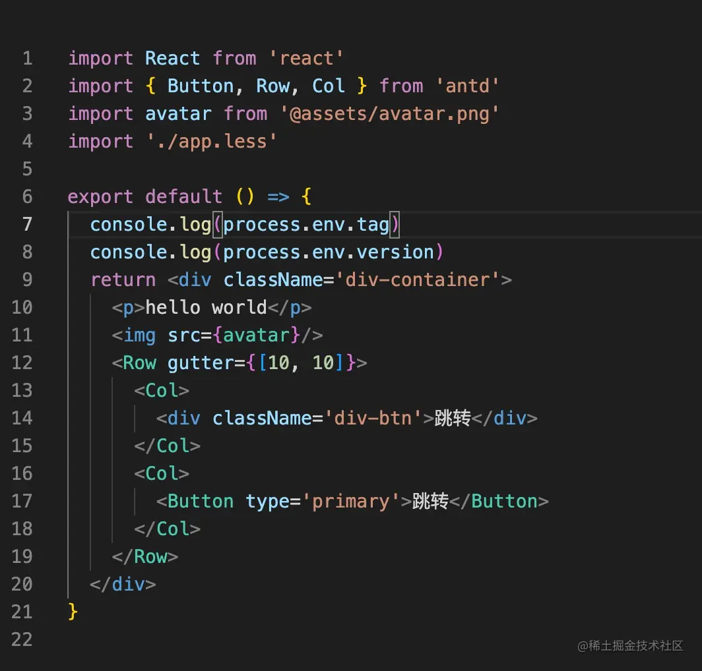Screen dimensions: 702x671
Task: Click the opening Col tag on line 16
Action: point(162,473)
